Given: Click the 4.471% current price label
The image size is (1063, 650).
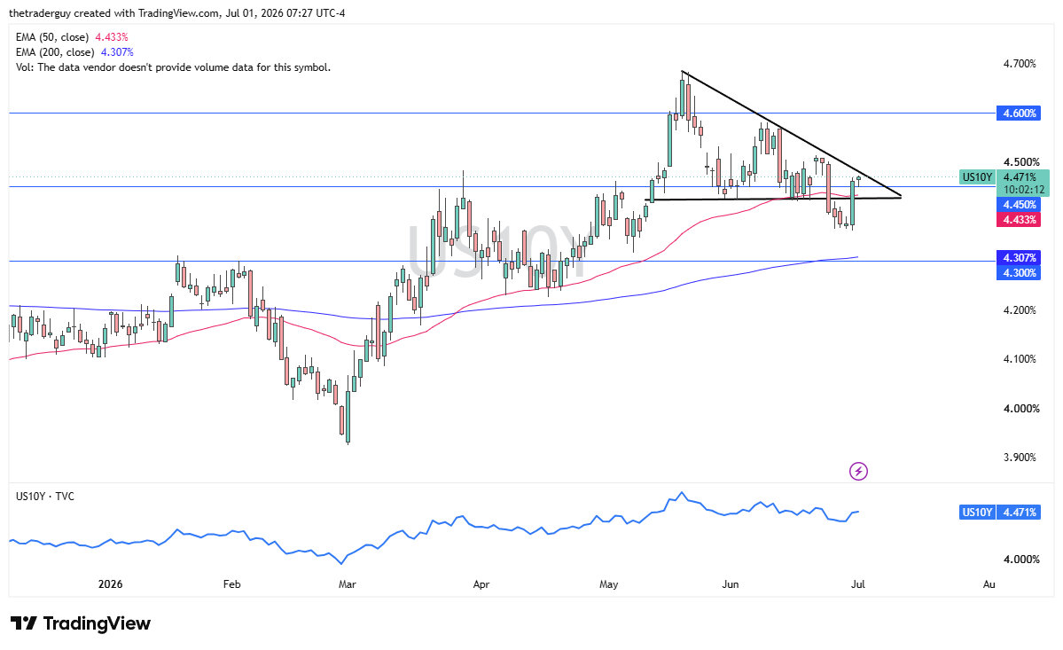Looking at the screenshot, I should (x=1020, y=177).
